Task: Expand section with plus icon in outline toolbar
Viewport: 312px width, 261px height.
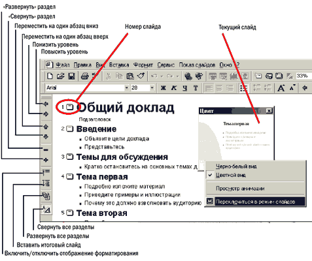Action: (x=46, y=160)
